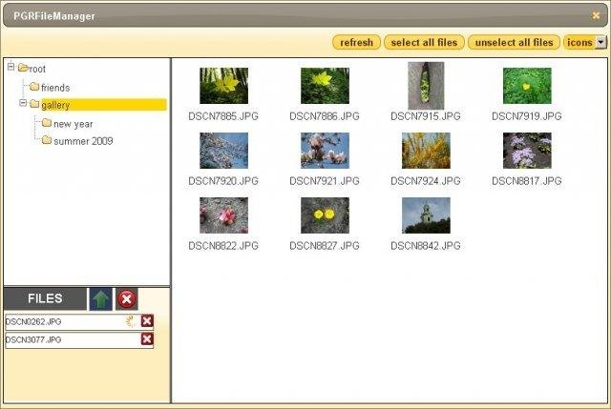Click the DSCN3077.JPG upload entry
Viewport: 611px width, 409px height.
coord(79,339)
